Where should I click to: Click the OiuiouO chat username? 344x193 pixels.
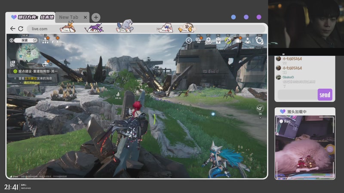288,77
